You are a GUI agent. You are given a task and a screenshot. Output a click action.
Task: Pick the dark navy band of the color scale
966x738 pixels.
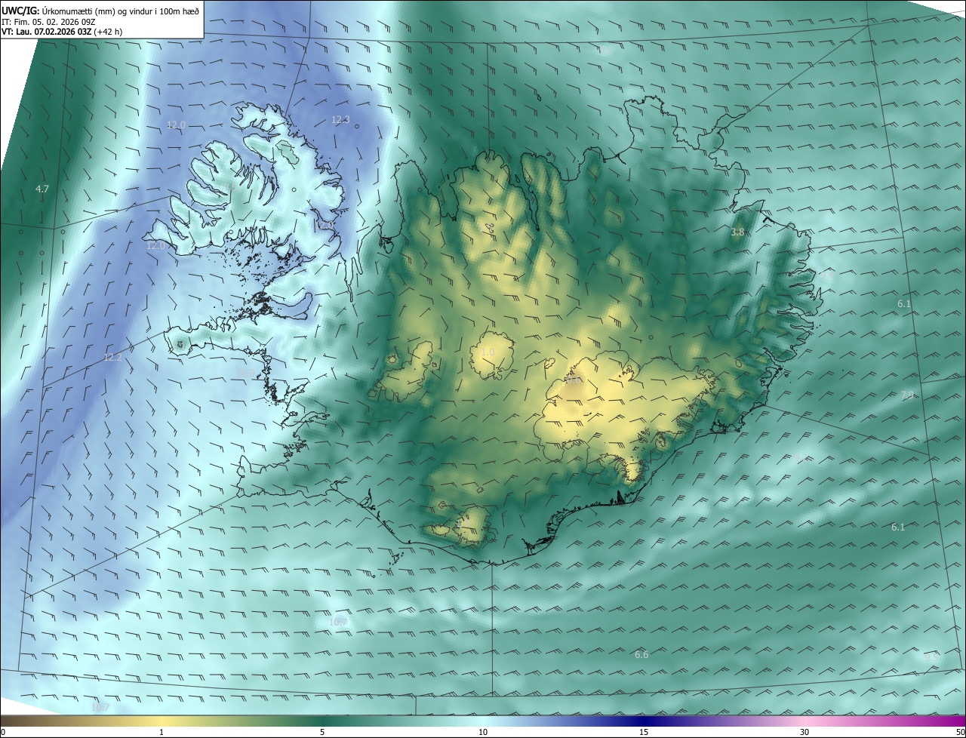644,721
